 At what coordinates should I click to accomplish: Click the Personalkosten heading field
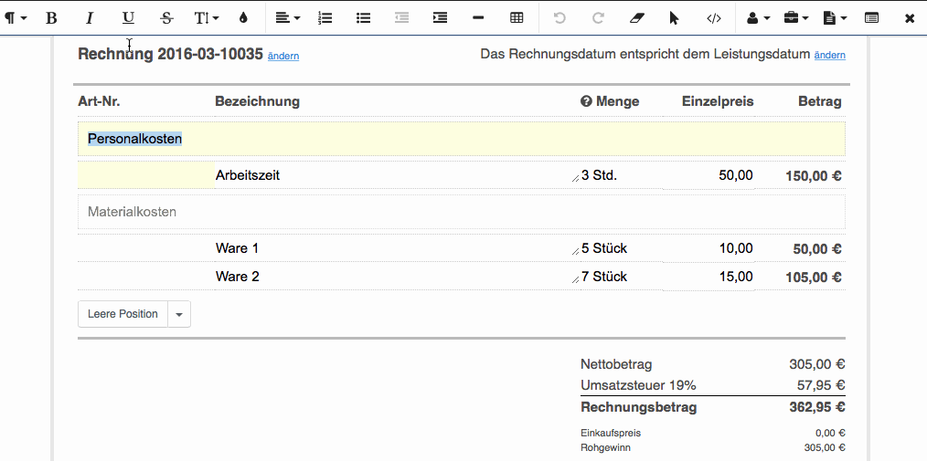(461, 139)
